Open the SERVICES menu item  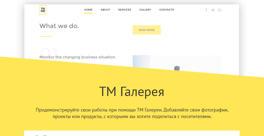pos(124,10)
